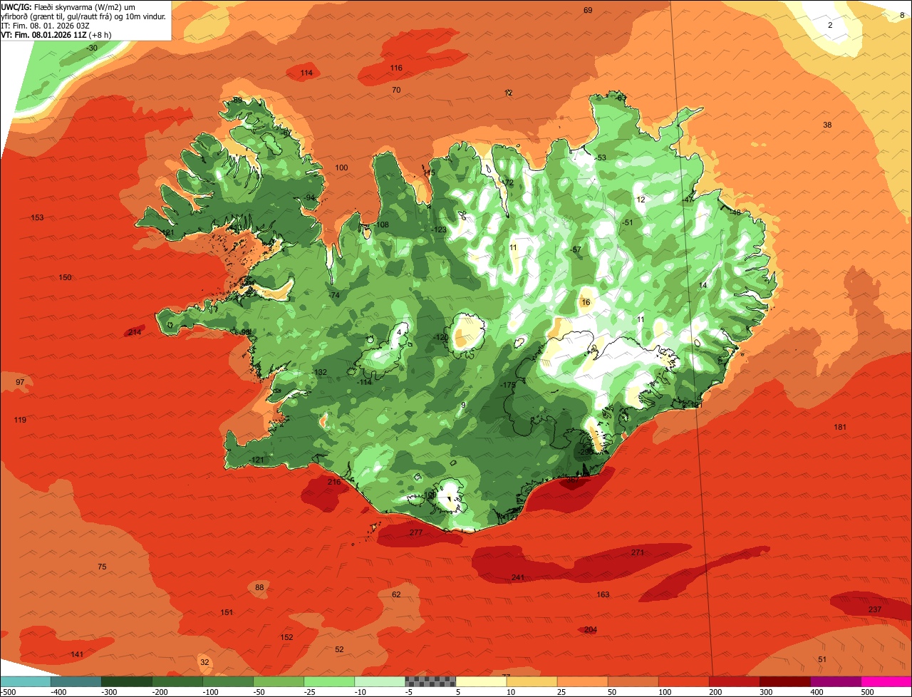The image size is (912, 697).
Task: Select the map value -30 at top left
Action: 92,48
